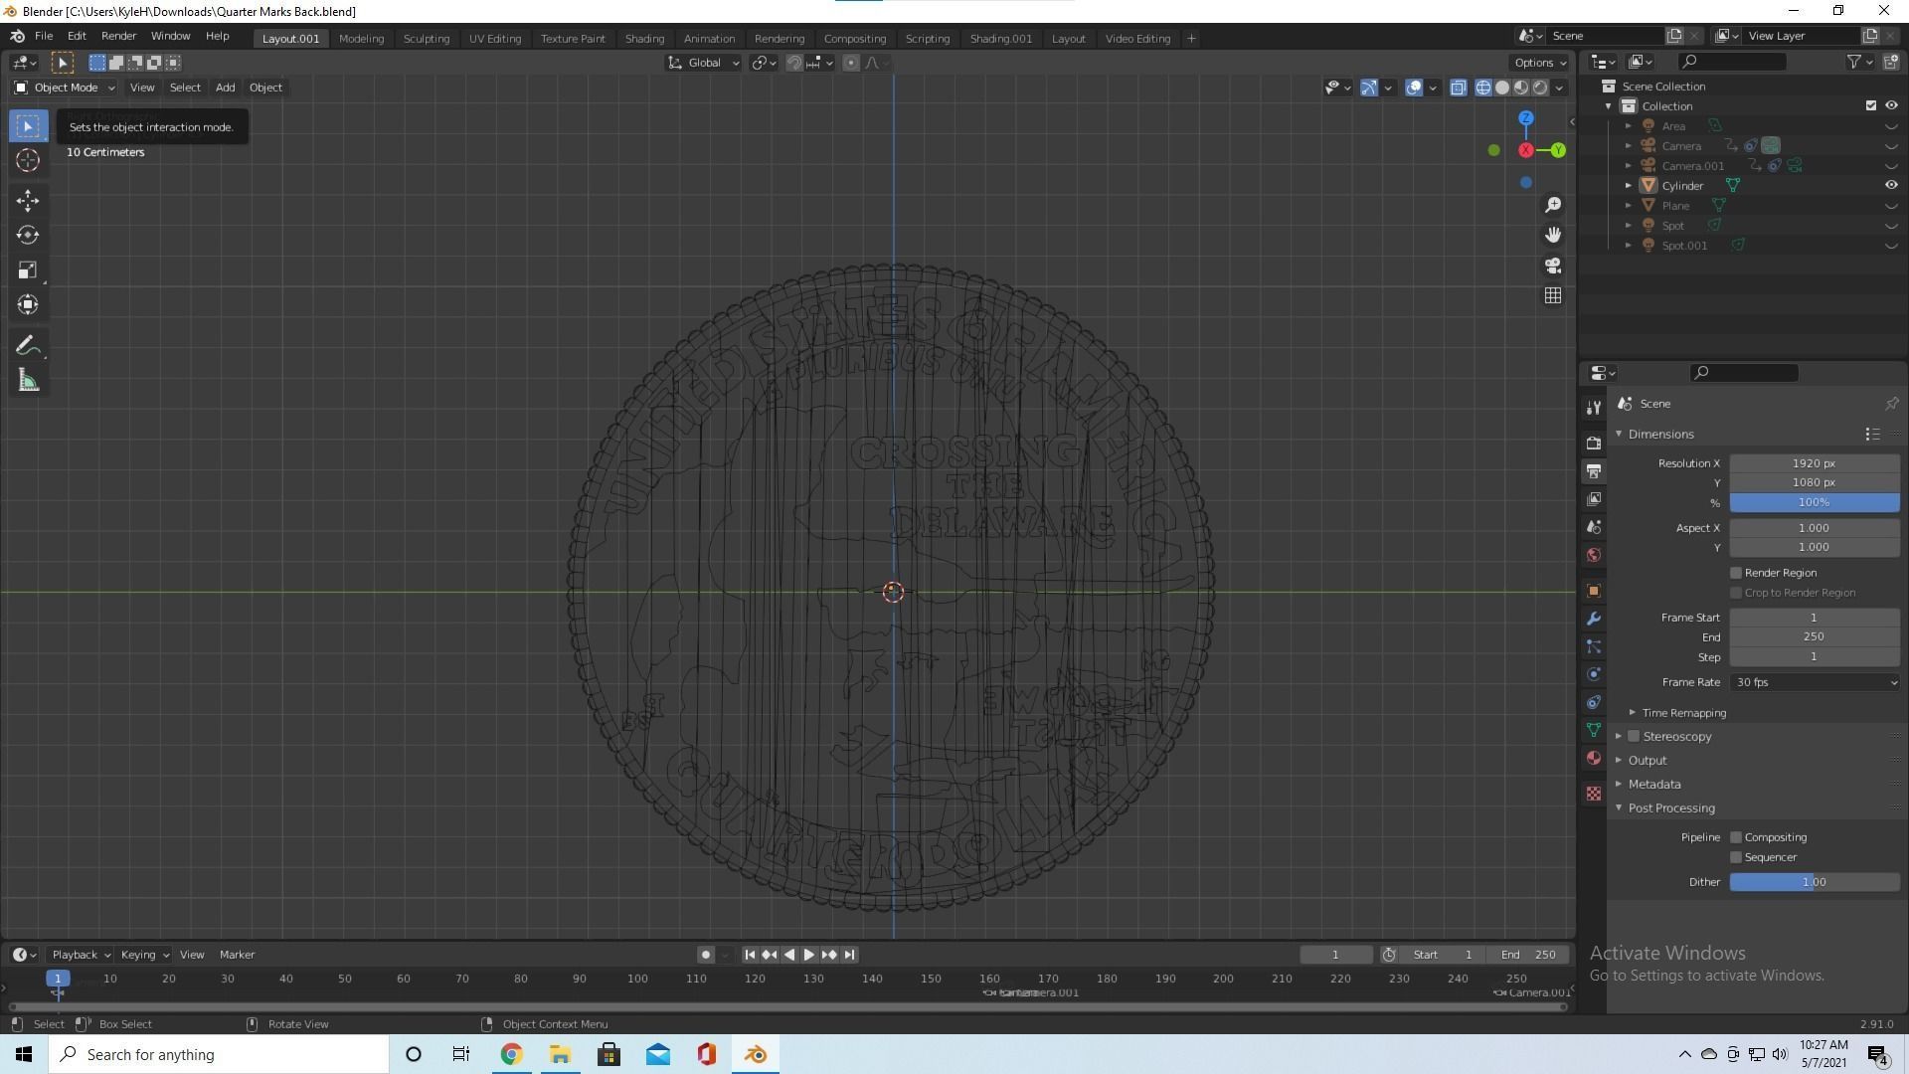Toggle auto keying record button

pos(706,955)
